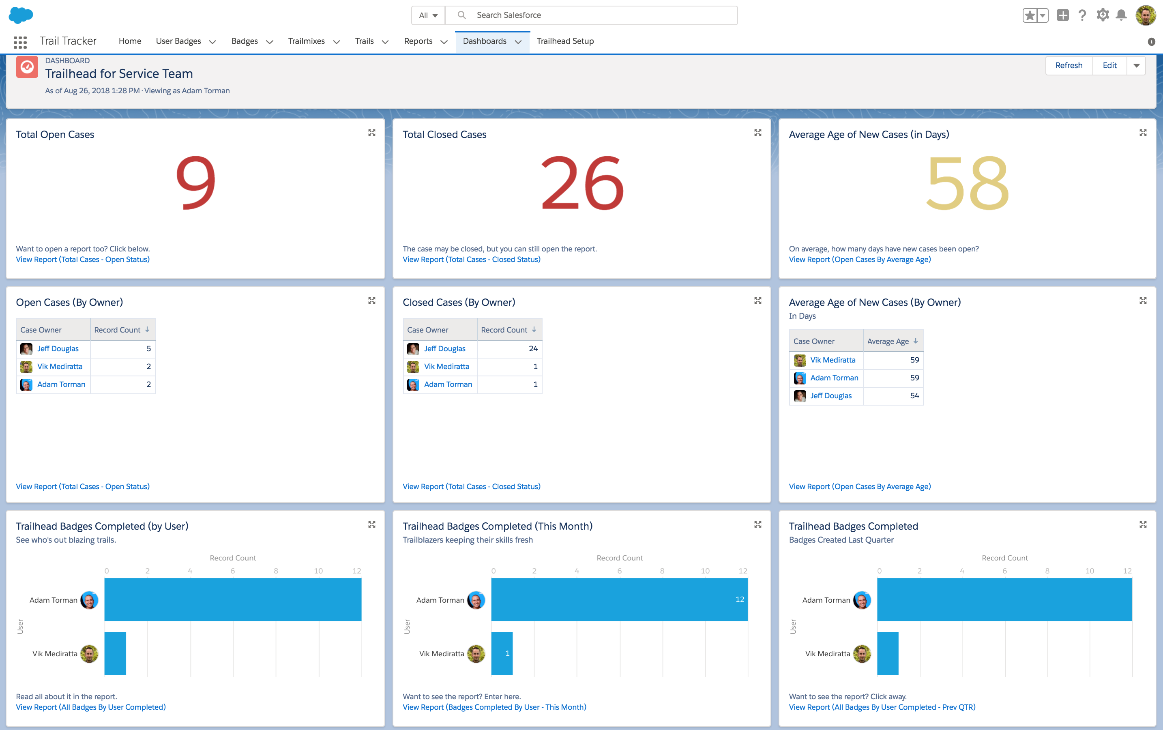
Task: Open the dropdown arrow next to Edit
Action: [1137, 65]
